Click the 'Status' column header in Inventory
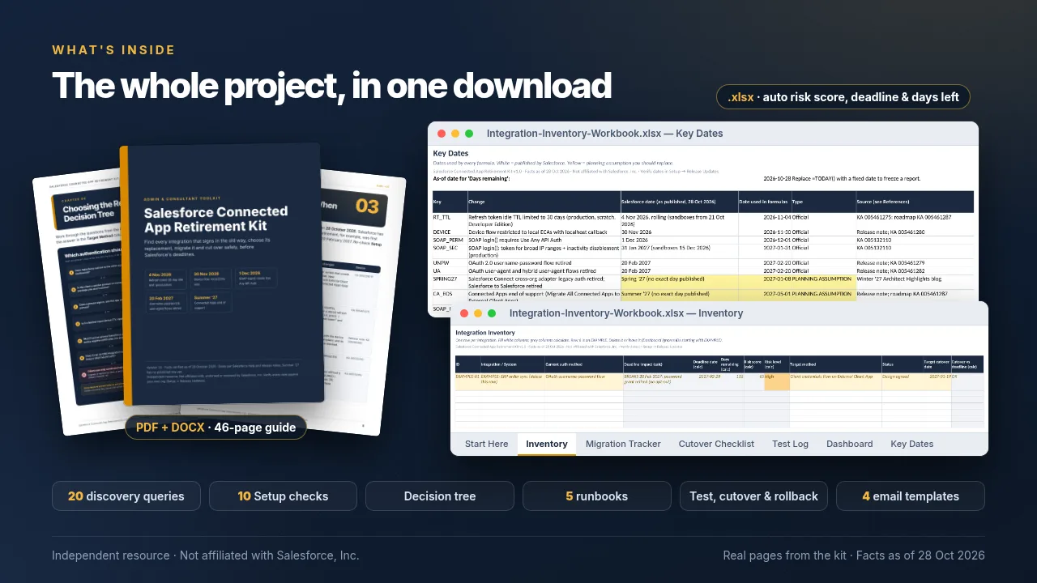This screenshot has height=583, width=1037. point(903,364)
